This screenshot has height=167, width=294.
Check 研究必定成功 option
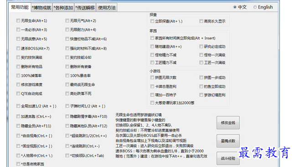[201, 46]
